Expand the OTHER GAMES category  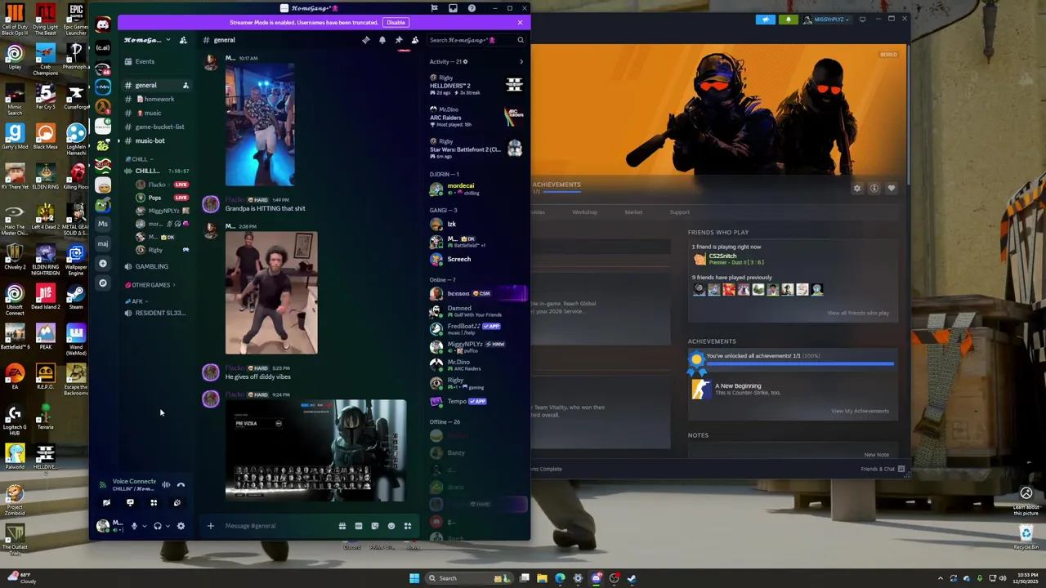(150, 285)
